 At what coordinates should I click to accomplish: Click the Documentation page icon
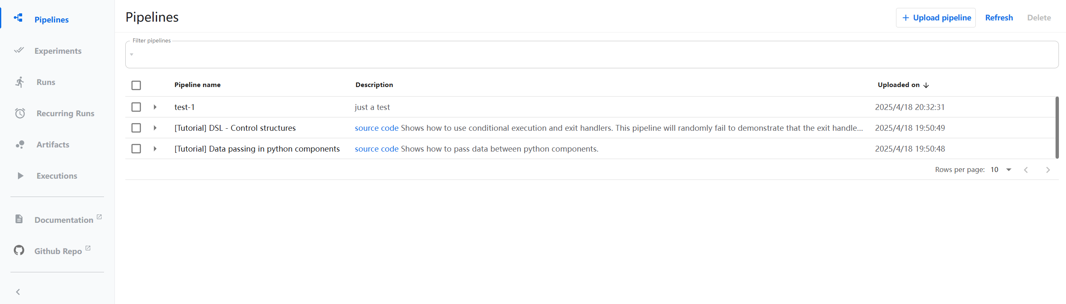pos(19,219)
